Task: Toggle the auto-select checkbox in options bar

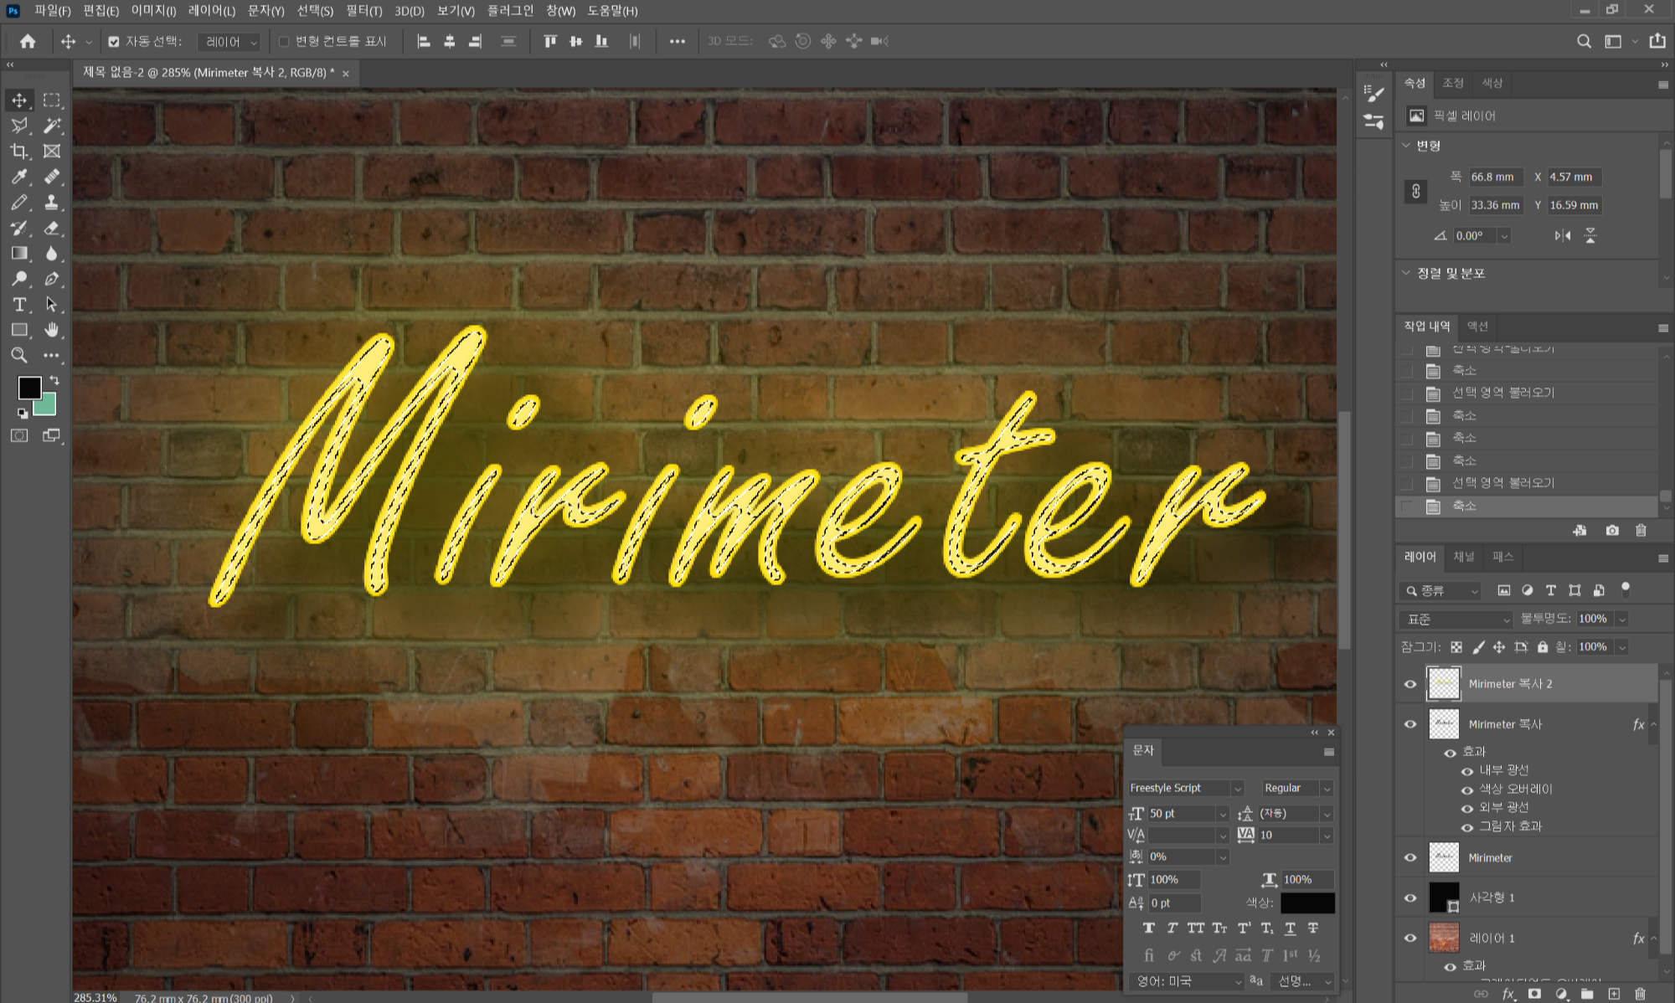Action: [x=114, y=41]
